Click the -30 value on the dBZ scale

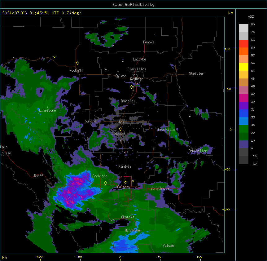point(254,164)
